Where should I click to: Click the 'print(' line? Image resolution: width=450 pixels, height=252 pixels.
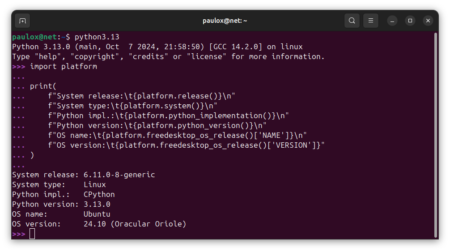43,86
